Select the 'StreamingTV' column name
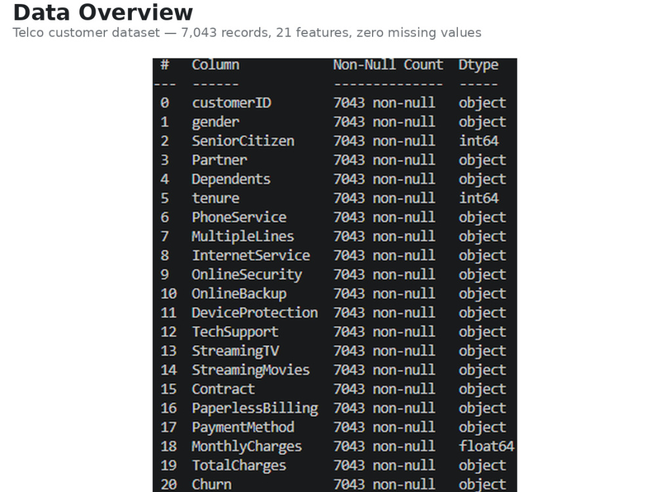The image size is (656, 492). [x=235, y=352]
